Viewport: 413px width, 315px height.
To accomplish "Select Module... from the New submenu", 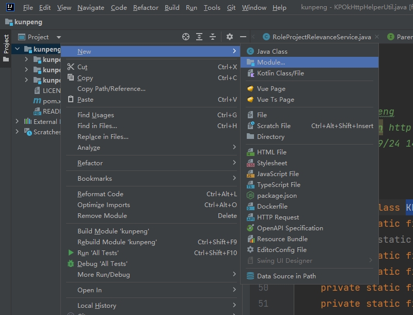I will [271, 62].
